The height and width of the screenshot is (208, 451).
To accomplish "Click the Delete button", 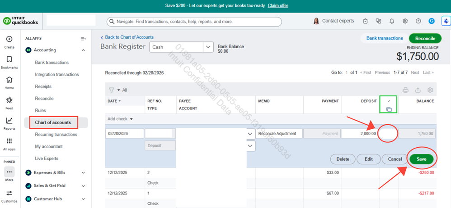I will pyautogui.click(x=343, y=159).
